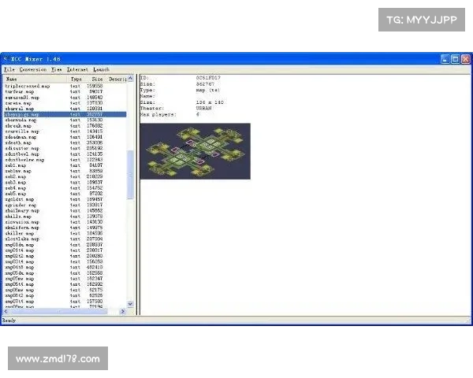Screen dimensions: 473x378
Task: Click the horizontal scrollbar right arrow
Action: coord(122,312)
